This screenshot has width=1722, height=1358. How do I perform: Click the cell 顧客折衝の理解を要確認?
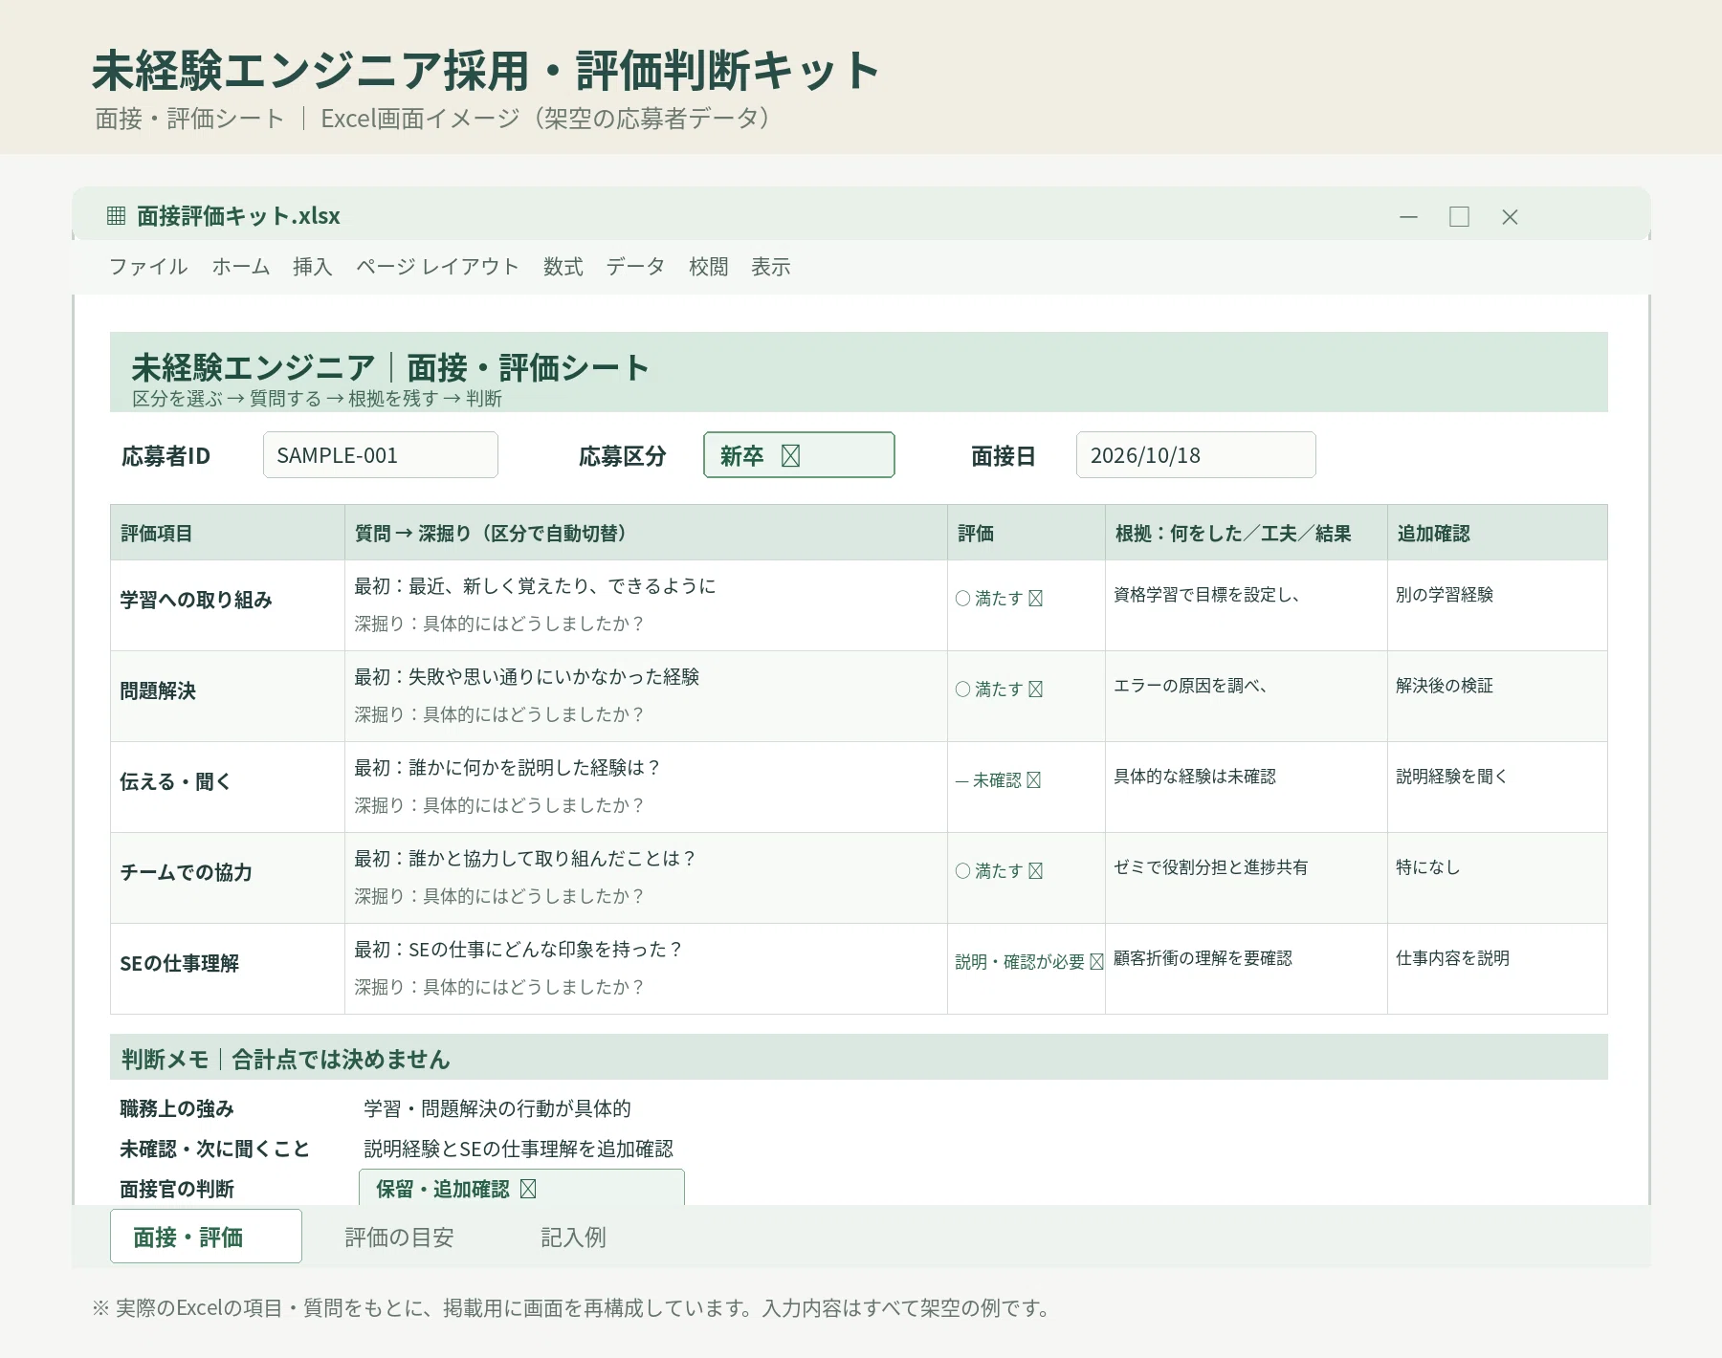1246,969
